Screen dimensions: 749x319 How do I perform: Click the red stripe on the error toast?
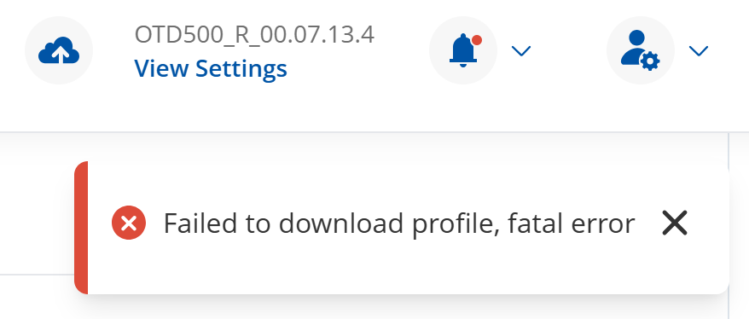click(x=81, y=228)
